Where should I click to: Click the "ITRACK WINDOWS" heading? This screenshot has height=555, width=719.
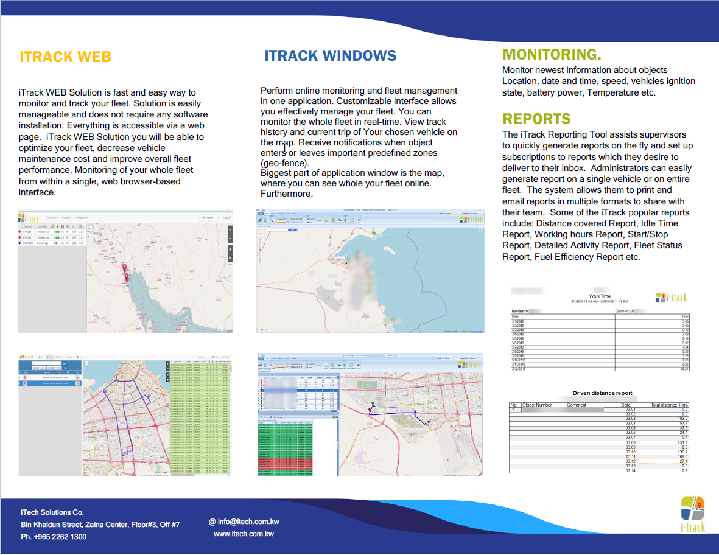click(x=330, y=55)
